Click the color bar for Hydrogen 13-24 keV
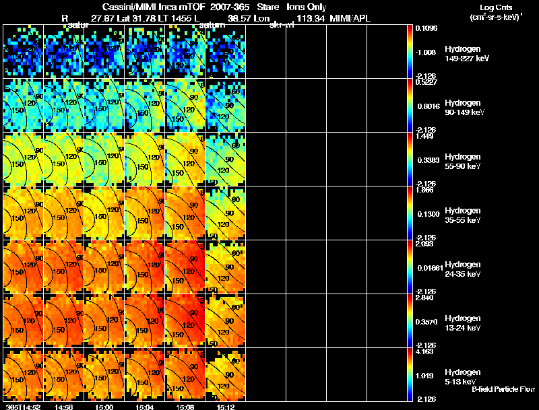The image size is (539, 410). point(410,321)
